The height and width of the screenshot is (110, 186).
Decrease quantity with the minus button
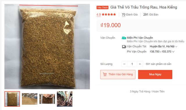click(x=124, y=64)
